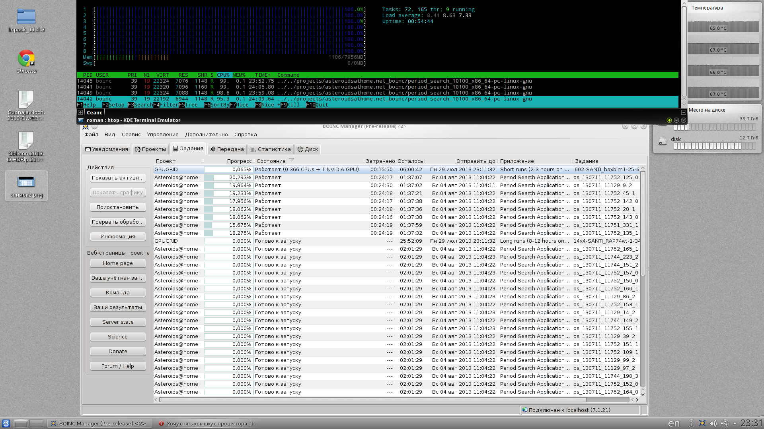
Task: Open the linpack_11.0.3 folder icon
Action: click(26, 17)
